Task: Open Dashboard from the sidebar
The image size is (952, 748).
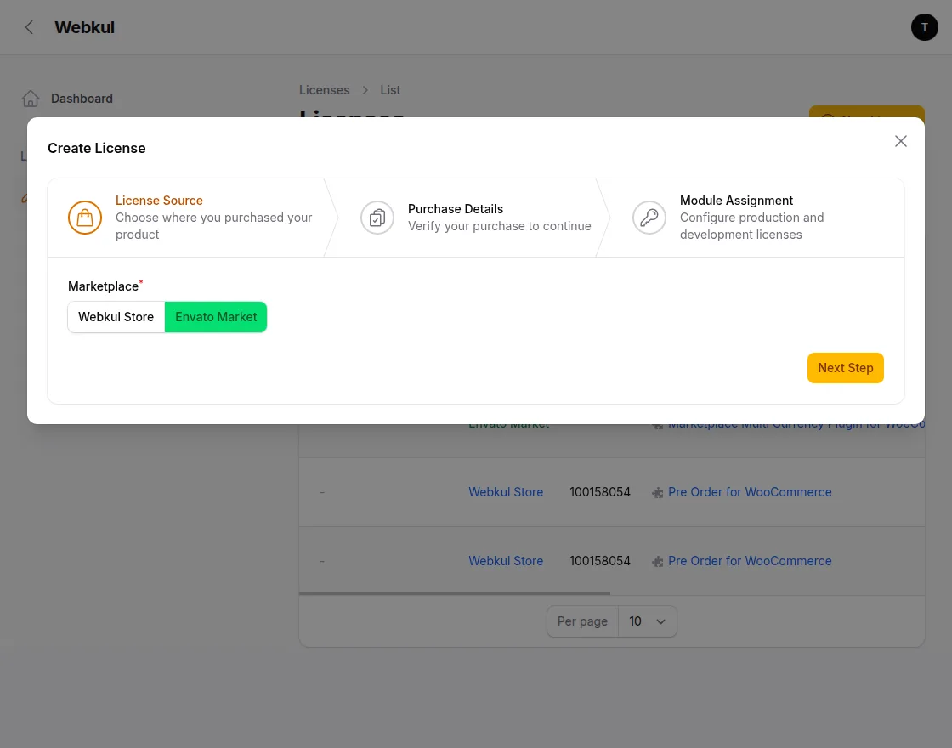Action: 82,99
